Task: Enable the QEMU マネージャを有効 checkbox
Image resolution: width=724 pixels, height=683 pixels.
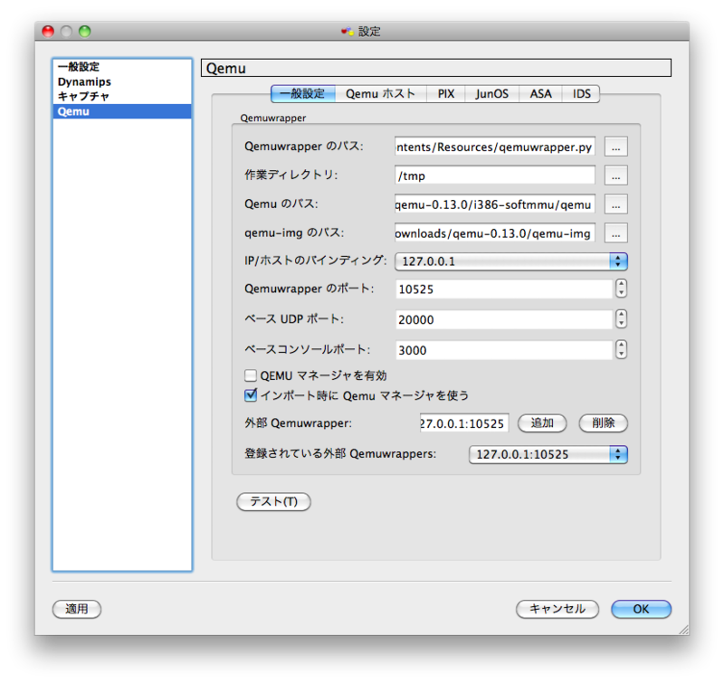Action: (251, 375)
